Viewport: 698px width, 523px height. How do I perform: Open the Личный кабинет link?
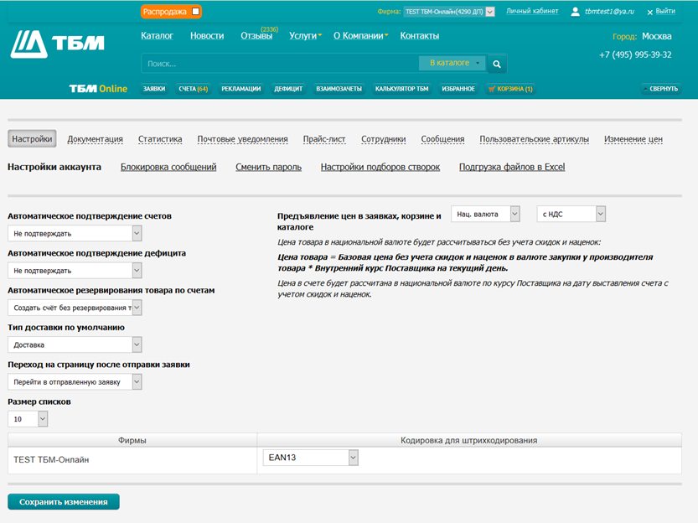tap(532, 11)
